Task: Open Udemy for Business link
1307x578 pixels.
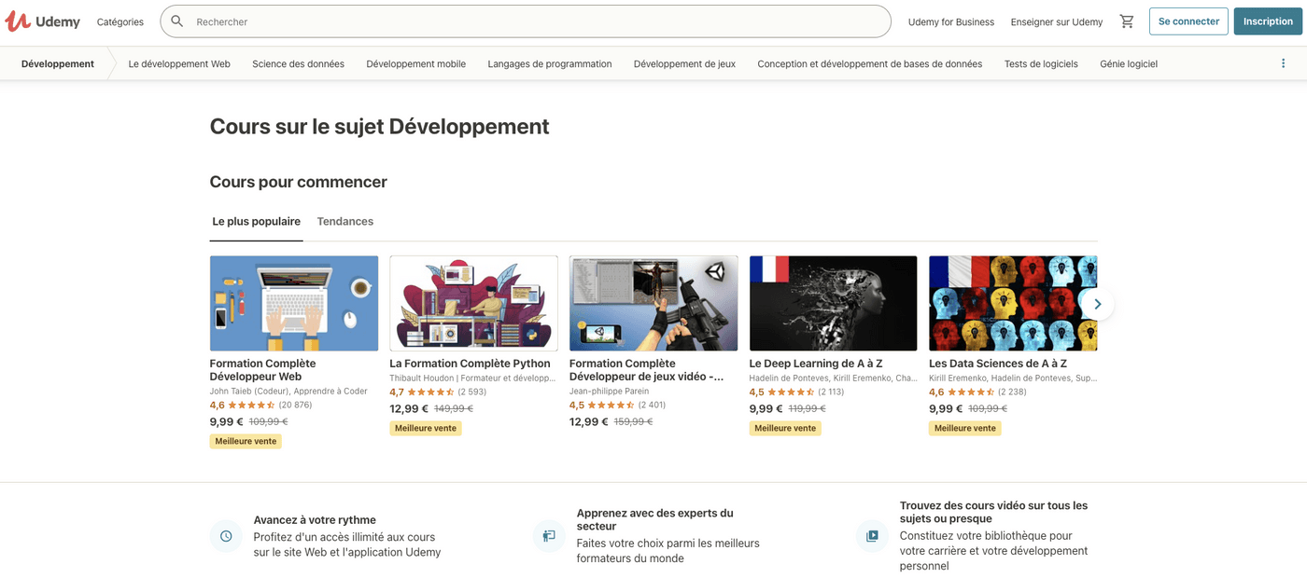Action: tap(951, 21)
